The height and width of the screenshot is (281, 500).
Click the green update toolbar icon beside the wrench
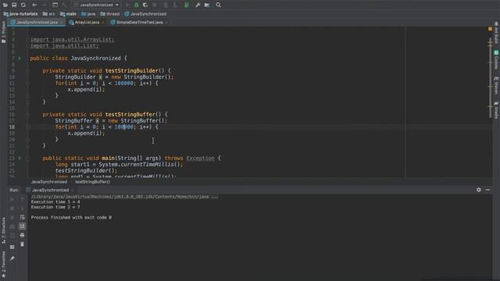[187, 5]
